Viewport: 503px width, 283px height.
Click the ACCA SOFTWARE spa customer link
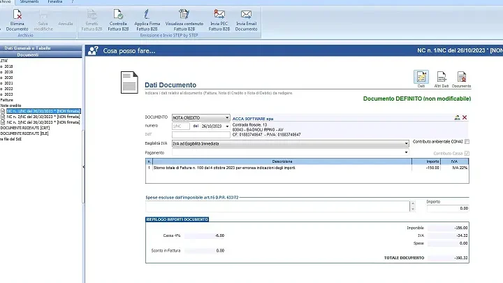click(253, 119)
